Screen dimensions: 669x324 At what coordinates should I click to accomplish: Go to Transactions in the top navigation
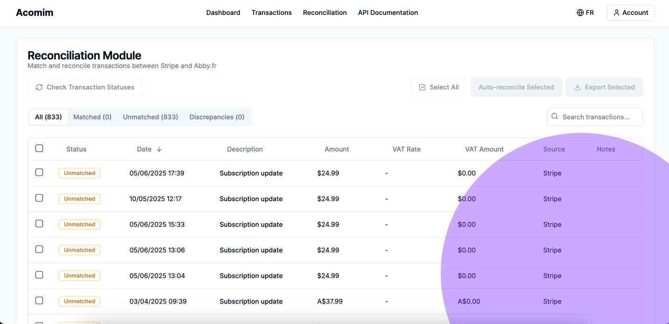coord(272,13)
